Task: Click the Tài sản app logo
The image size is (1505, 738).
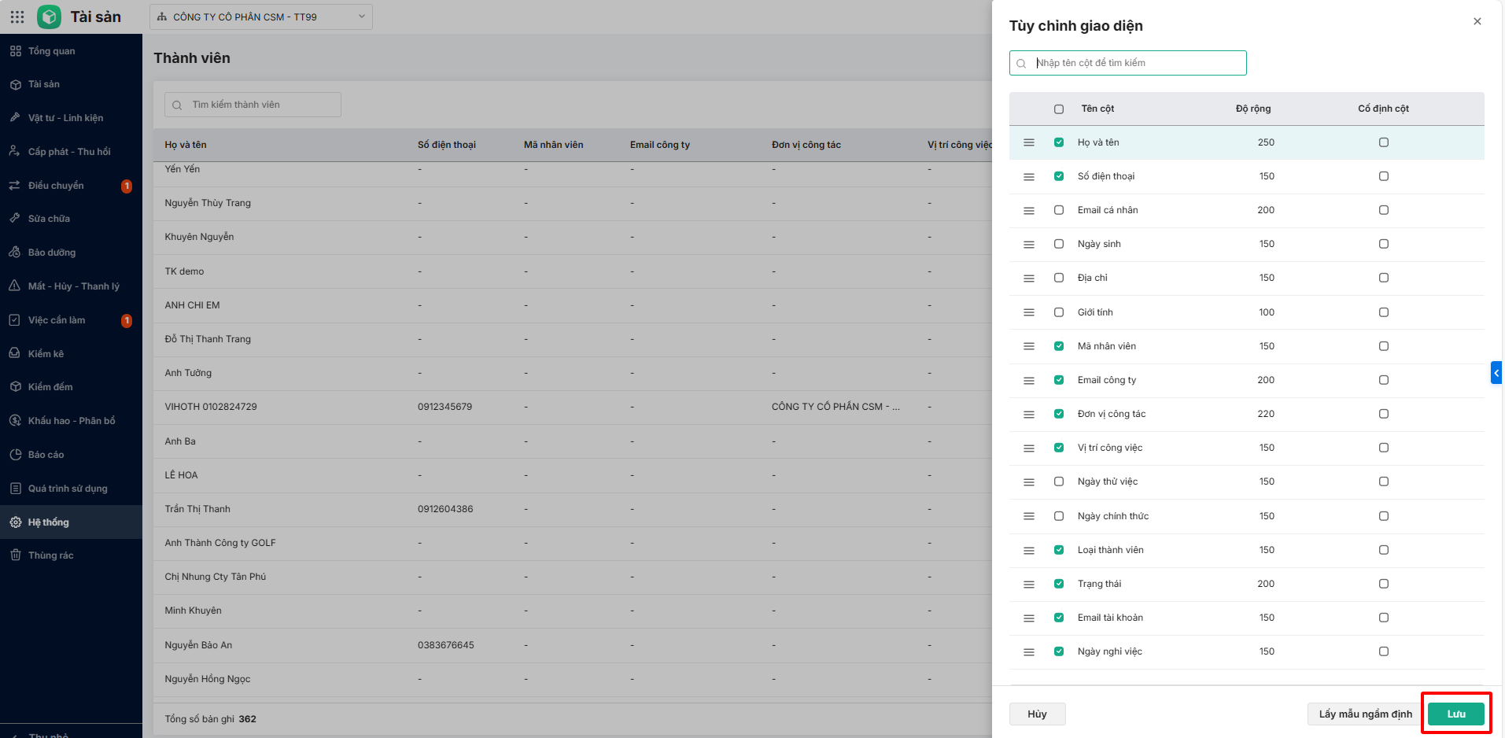Action: 49,17
